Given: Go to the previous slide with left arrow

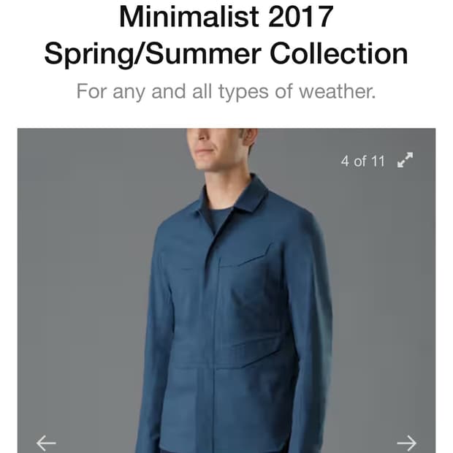Looking at the screenshot, I should (46, 443).
